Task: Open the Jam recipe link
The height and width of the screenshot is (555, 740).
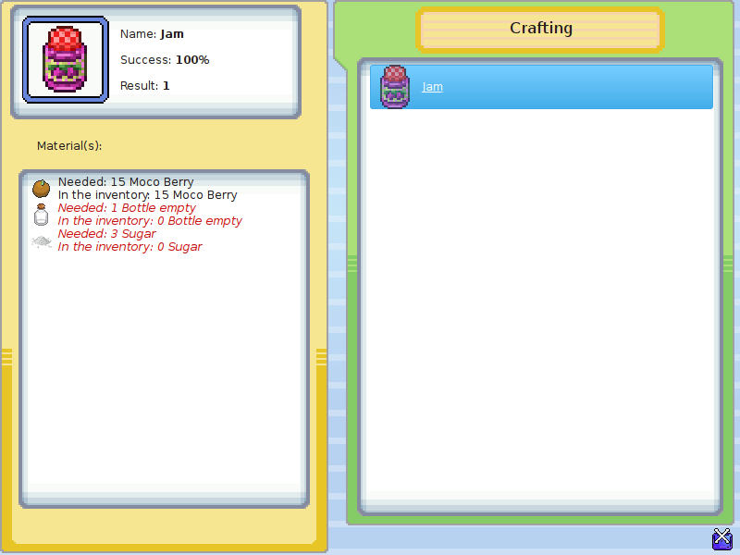Action: tap(432, 87)
